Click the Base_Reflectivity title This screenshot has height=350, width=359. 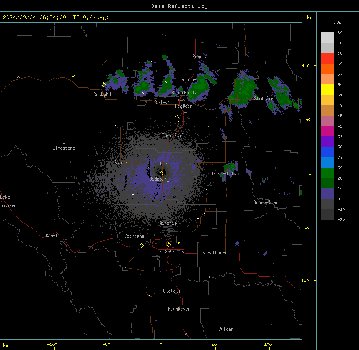179,6
